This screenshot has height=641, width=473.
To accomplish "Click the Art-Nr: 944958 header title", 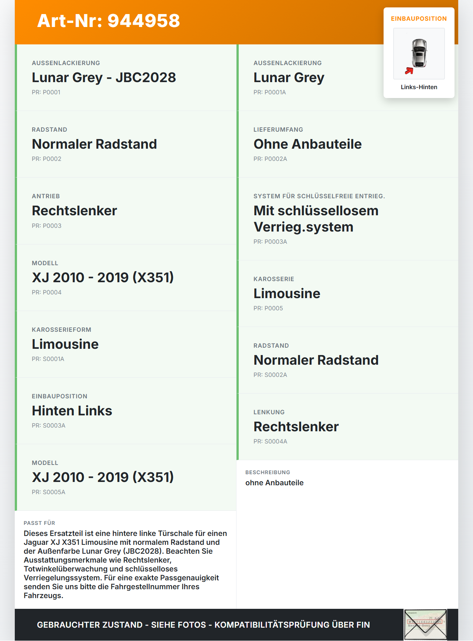I will 109,21.
